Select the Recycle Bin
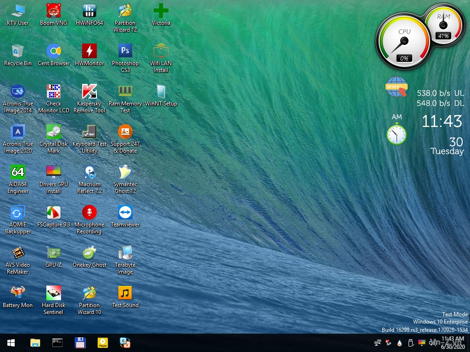This screenshot has width=470, height=352. tap(17, 51)
